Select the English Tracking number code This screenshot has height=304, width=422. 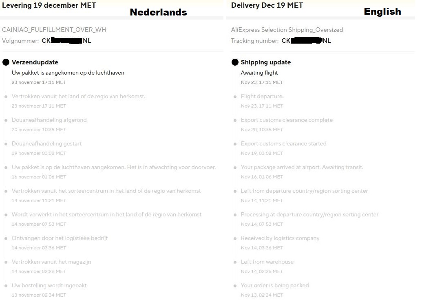coord(306,41)
